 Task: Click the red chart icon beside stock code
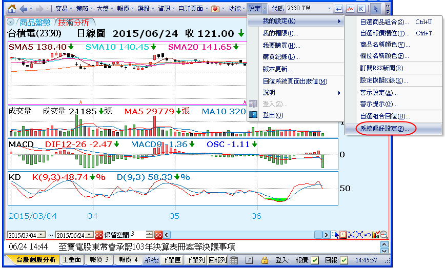point(350,9)
